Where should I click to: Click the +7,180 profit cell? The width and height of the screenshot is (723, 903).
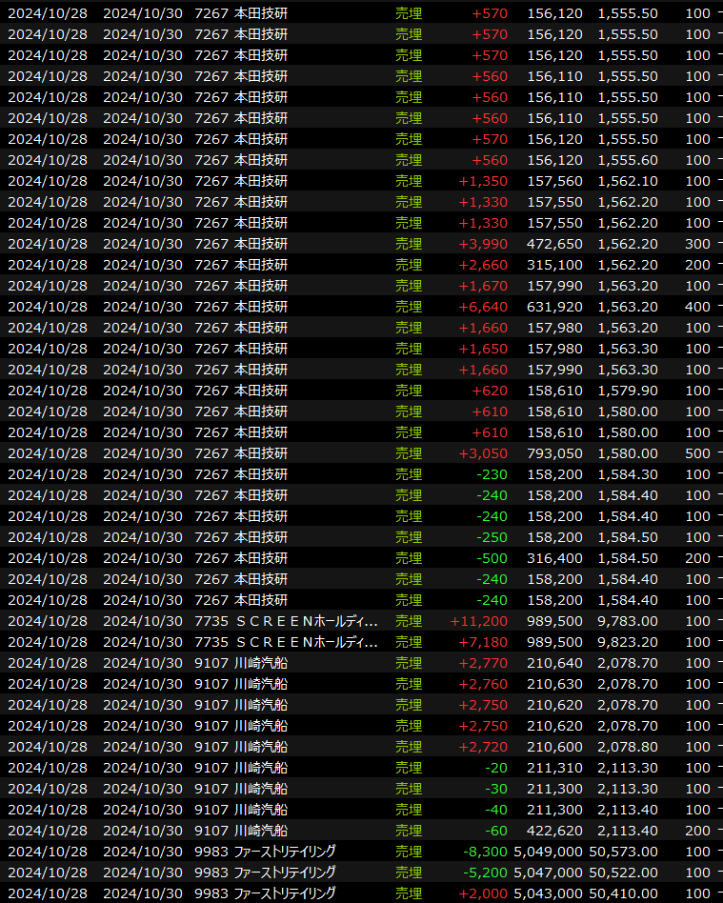point(483,642)
